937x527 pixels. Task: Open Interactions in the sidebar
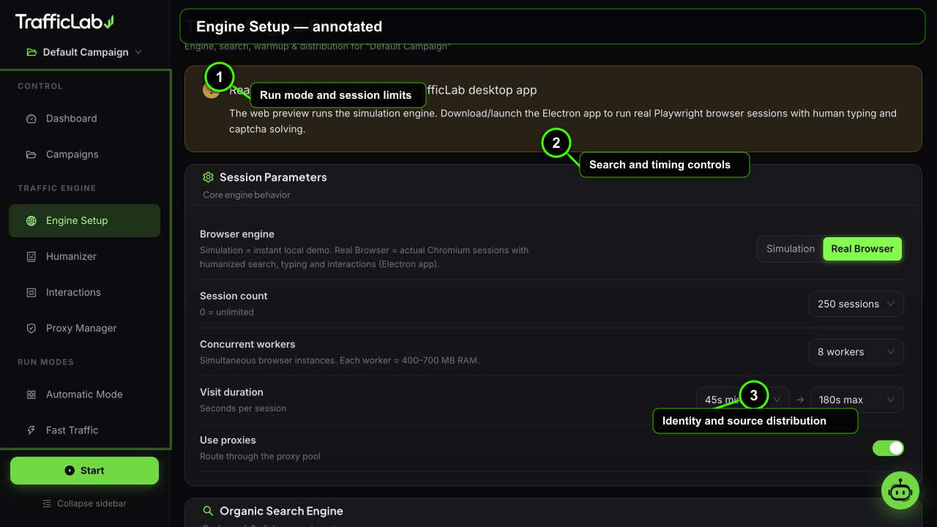pyautogui.click(x=84, y=292)
